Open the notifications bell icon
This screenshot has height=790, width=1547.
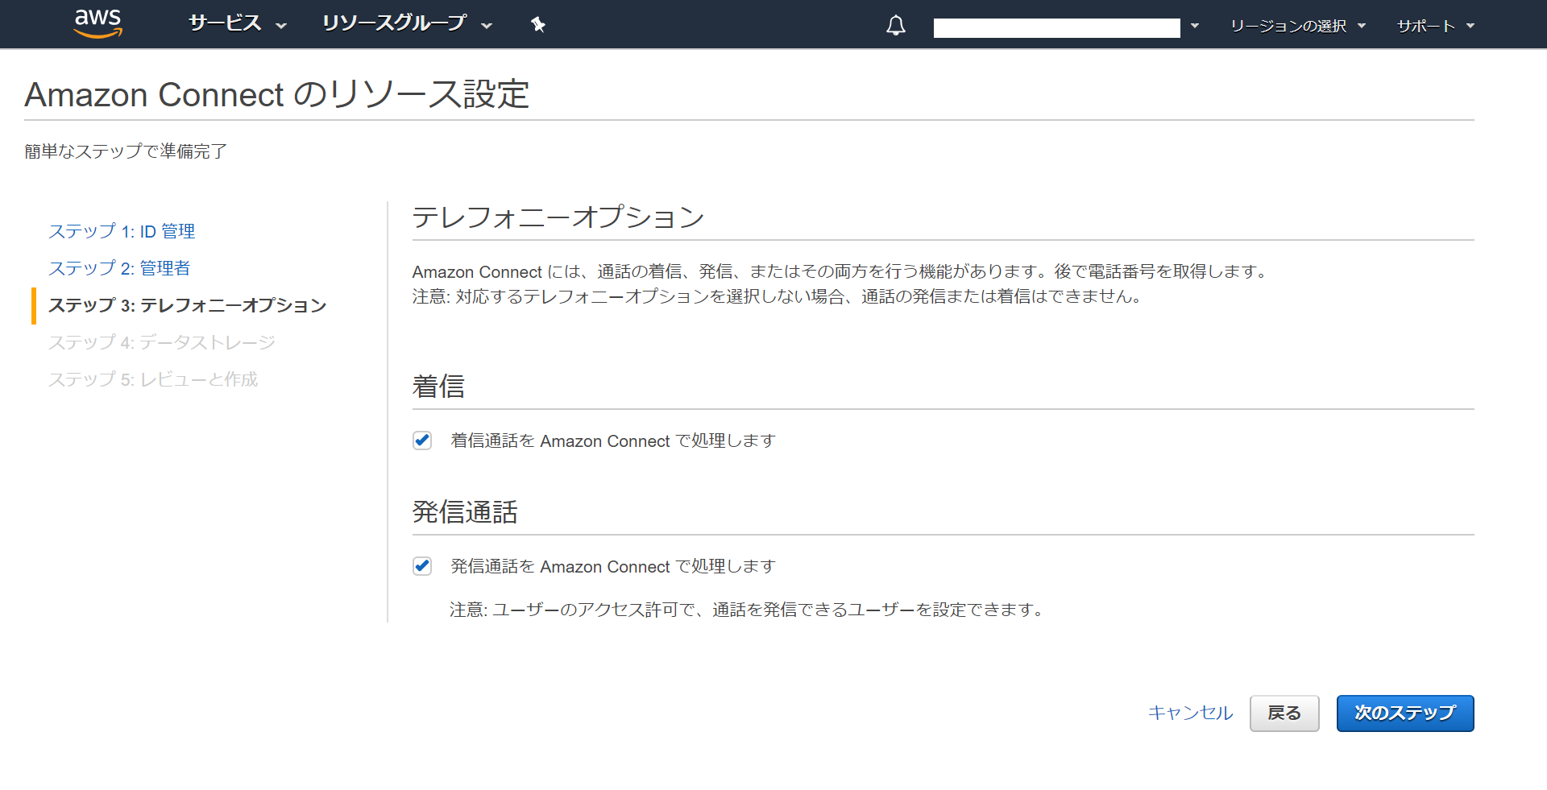click(x=896, y=26)
